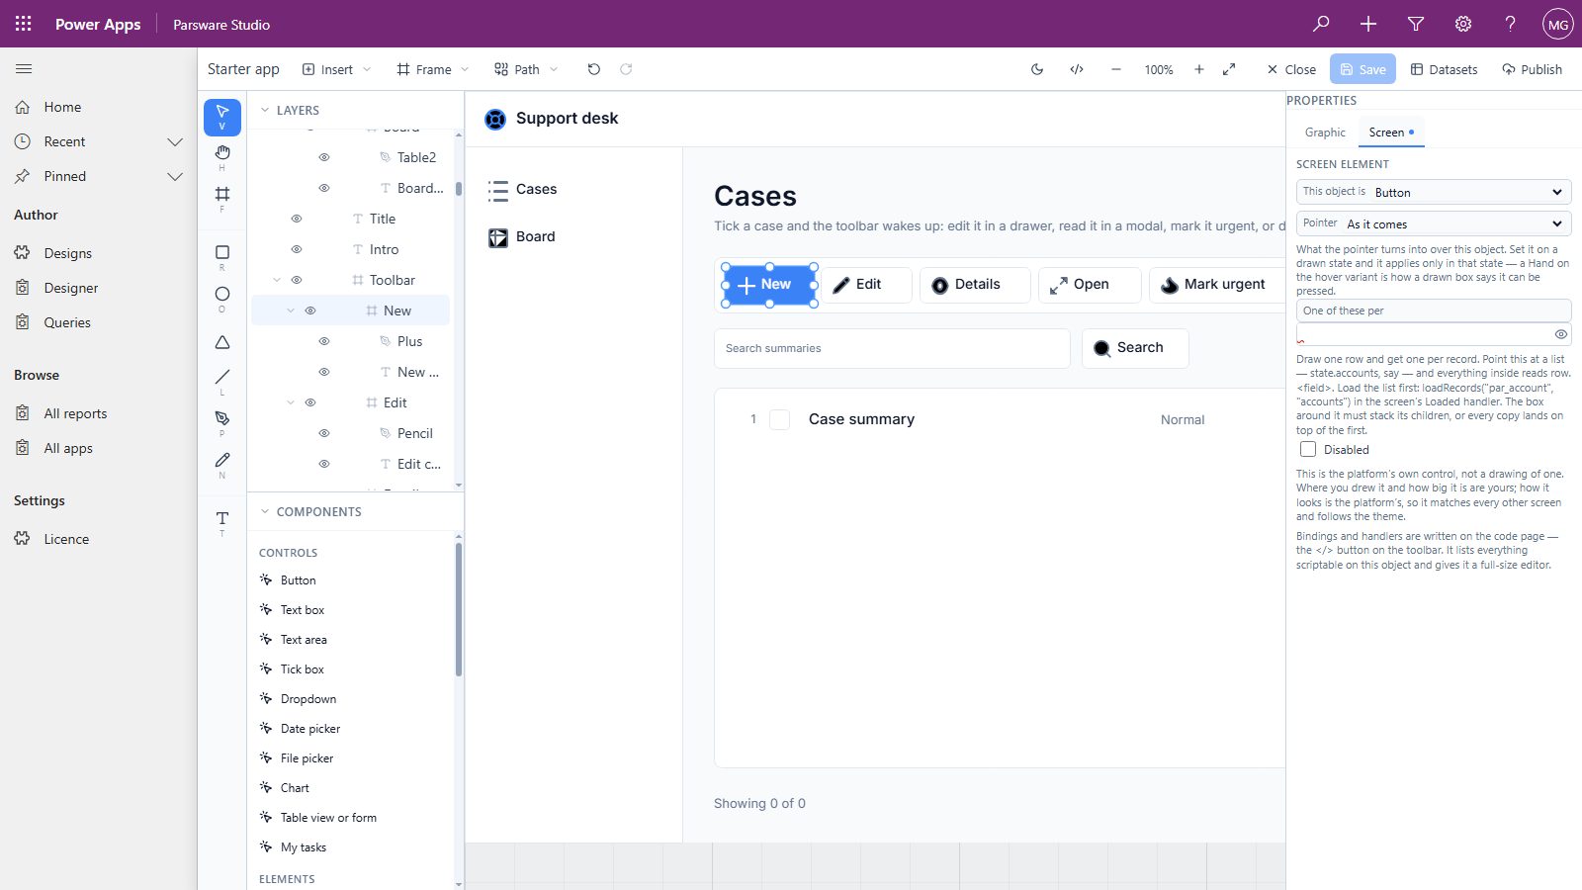Open the Insert dropdown
Viewport: 1582px width, 890px height.
[336, 69]
